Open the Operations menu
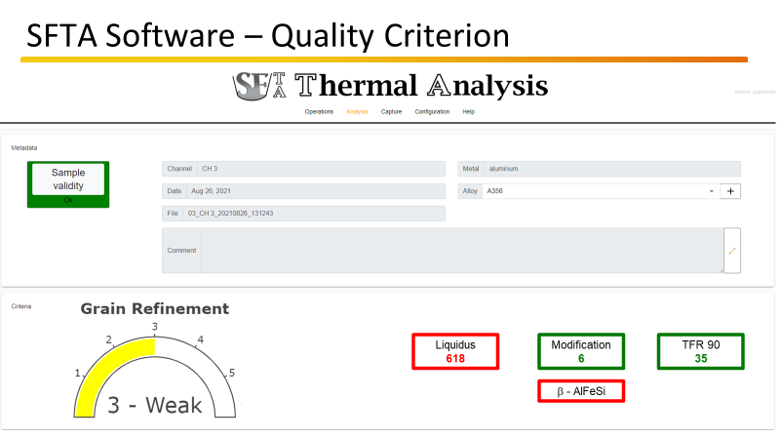Viewport: 780px width, 439px height. pyautogui.click(x=319, y=112)
